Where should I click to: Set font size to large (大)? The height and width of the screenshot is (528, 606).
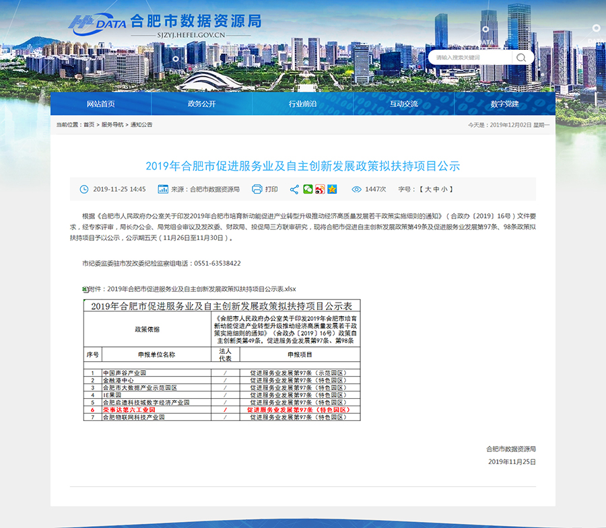(427, 190)
